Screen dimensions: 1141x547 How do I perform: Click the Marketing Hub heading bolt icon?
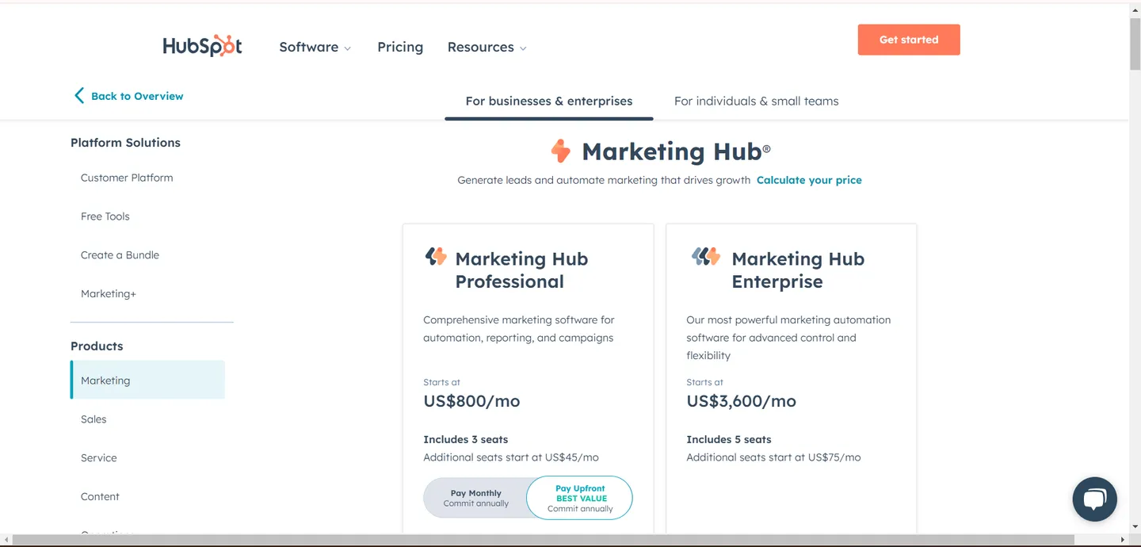pyautogui.click(x=561, y=151)
